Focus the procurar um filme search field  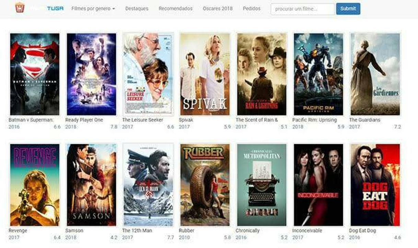point(302,9)
